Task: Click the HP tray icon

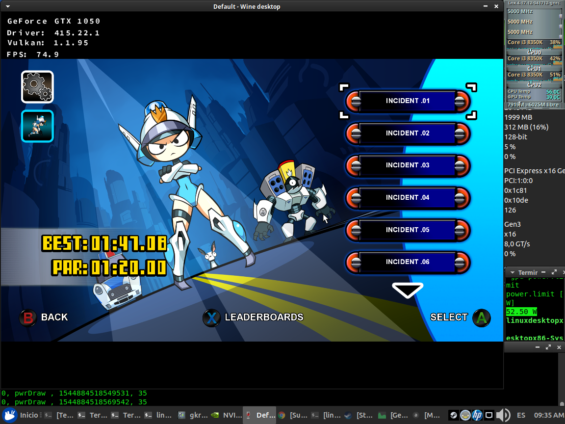Action: point(477,415)
